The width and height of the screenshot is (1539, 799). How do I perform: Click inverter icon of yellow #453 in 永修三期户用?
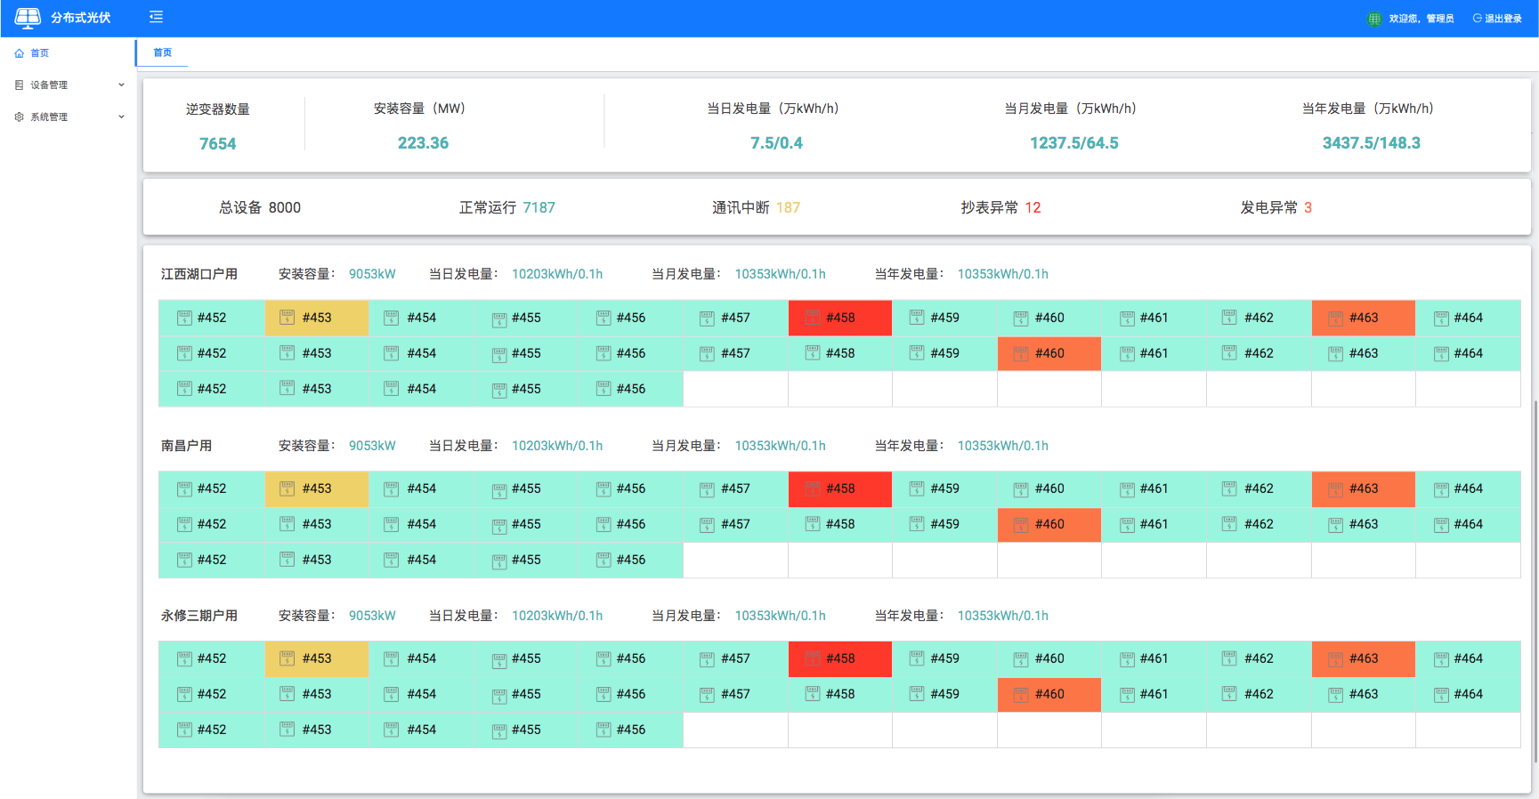[287, 658]
